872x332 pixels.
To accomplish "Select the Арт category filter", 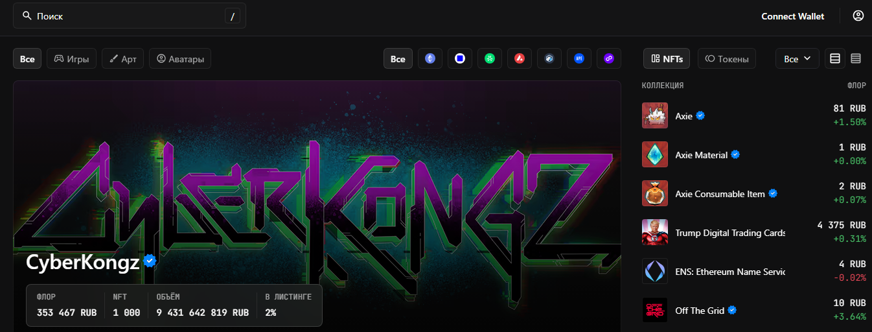I will [122, 58].
